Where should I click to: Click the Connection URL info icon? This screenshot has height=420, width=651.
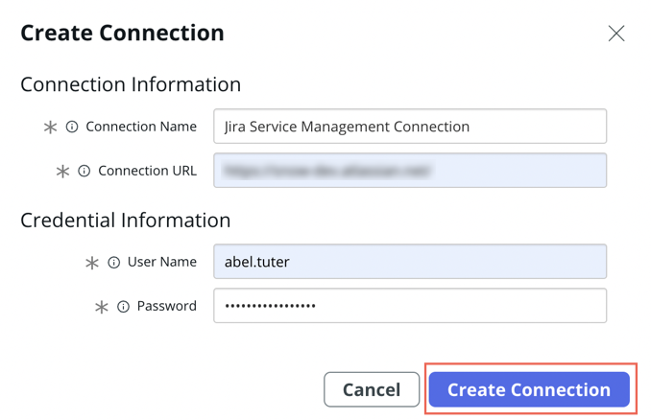coord(84,171)
